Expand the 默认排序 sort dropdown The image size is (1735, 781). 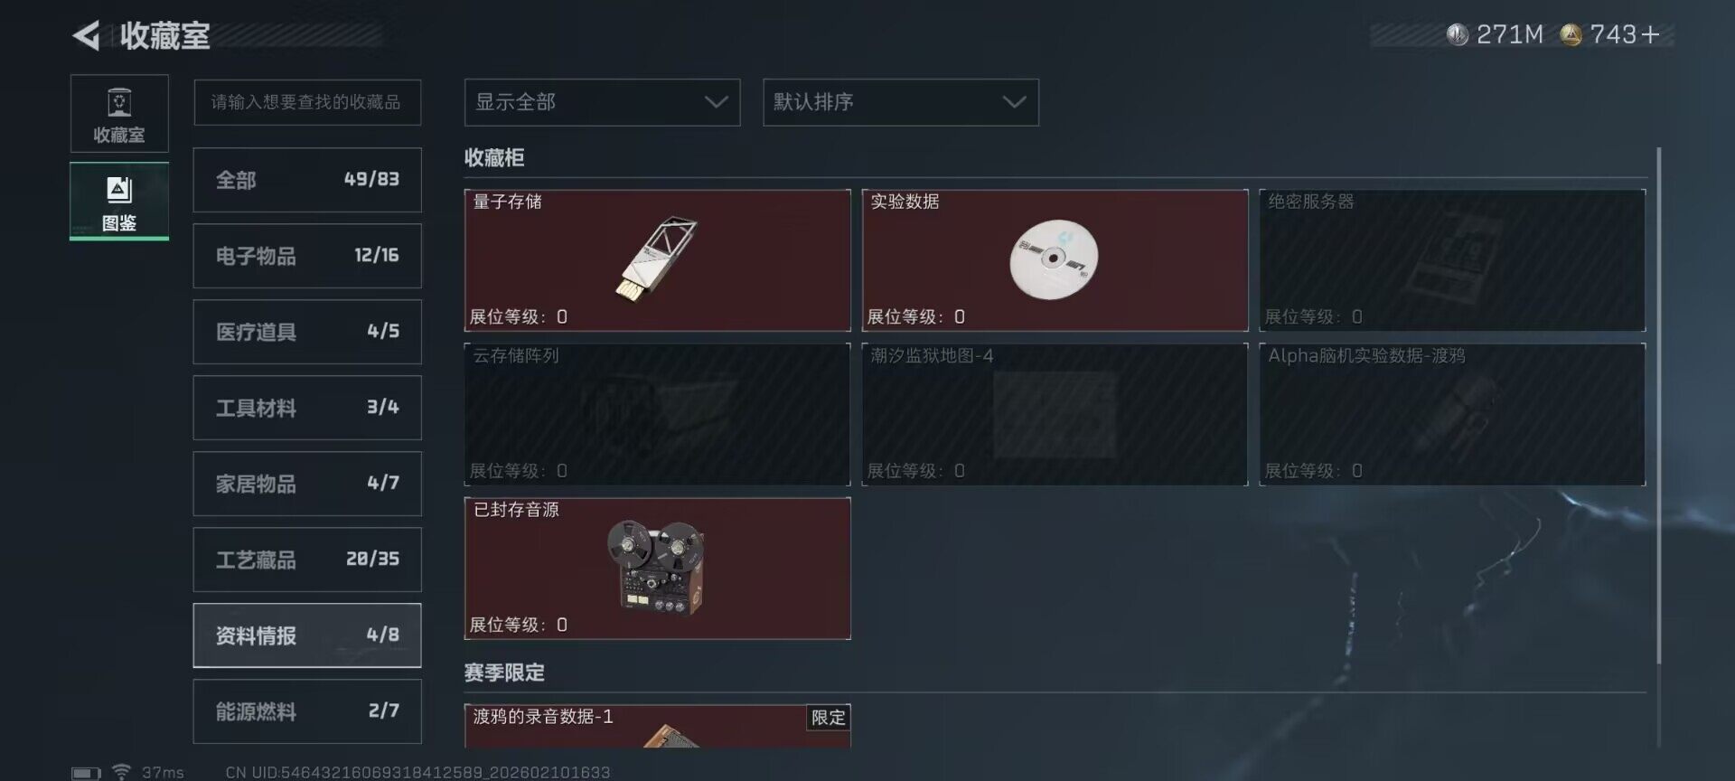(x=901, y=102)
